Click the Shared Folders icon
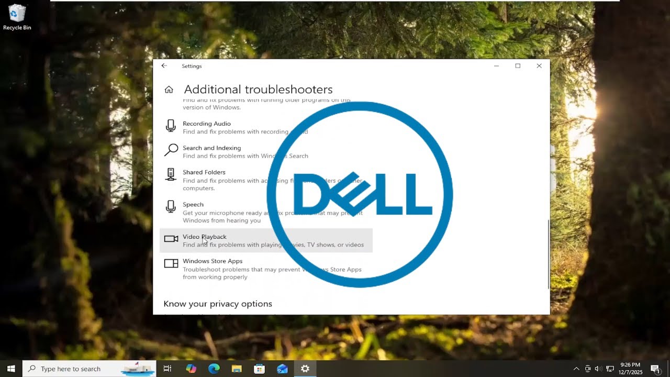 point(171,174)
